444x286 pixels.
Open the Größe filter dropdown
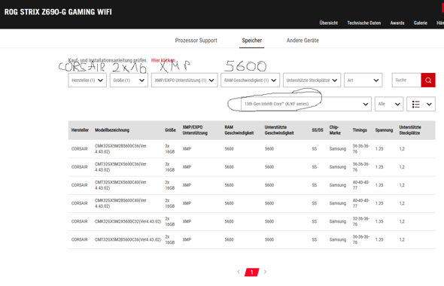pyautogui.click(x=129, y=80)
